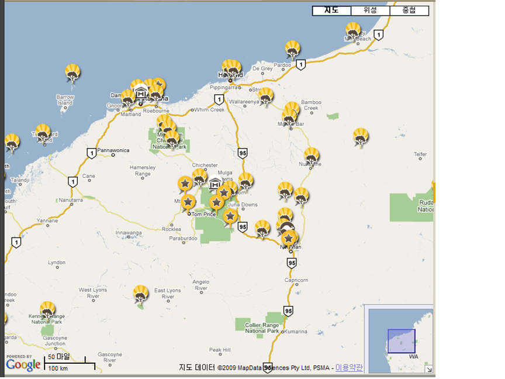The width and height of the screenshot is (505, 379).
Task: Open the star marker at Newman
Action: point(288,239)
